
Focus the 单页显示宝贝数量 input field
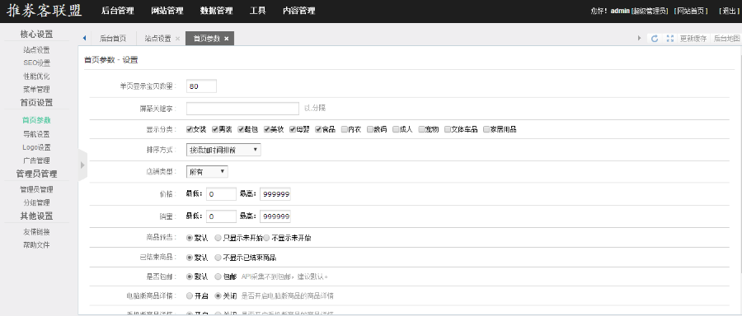click(201, 86)
